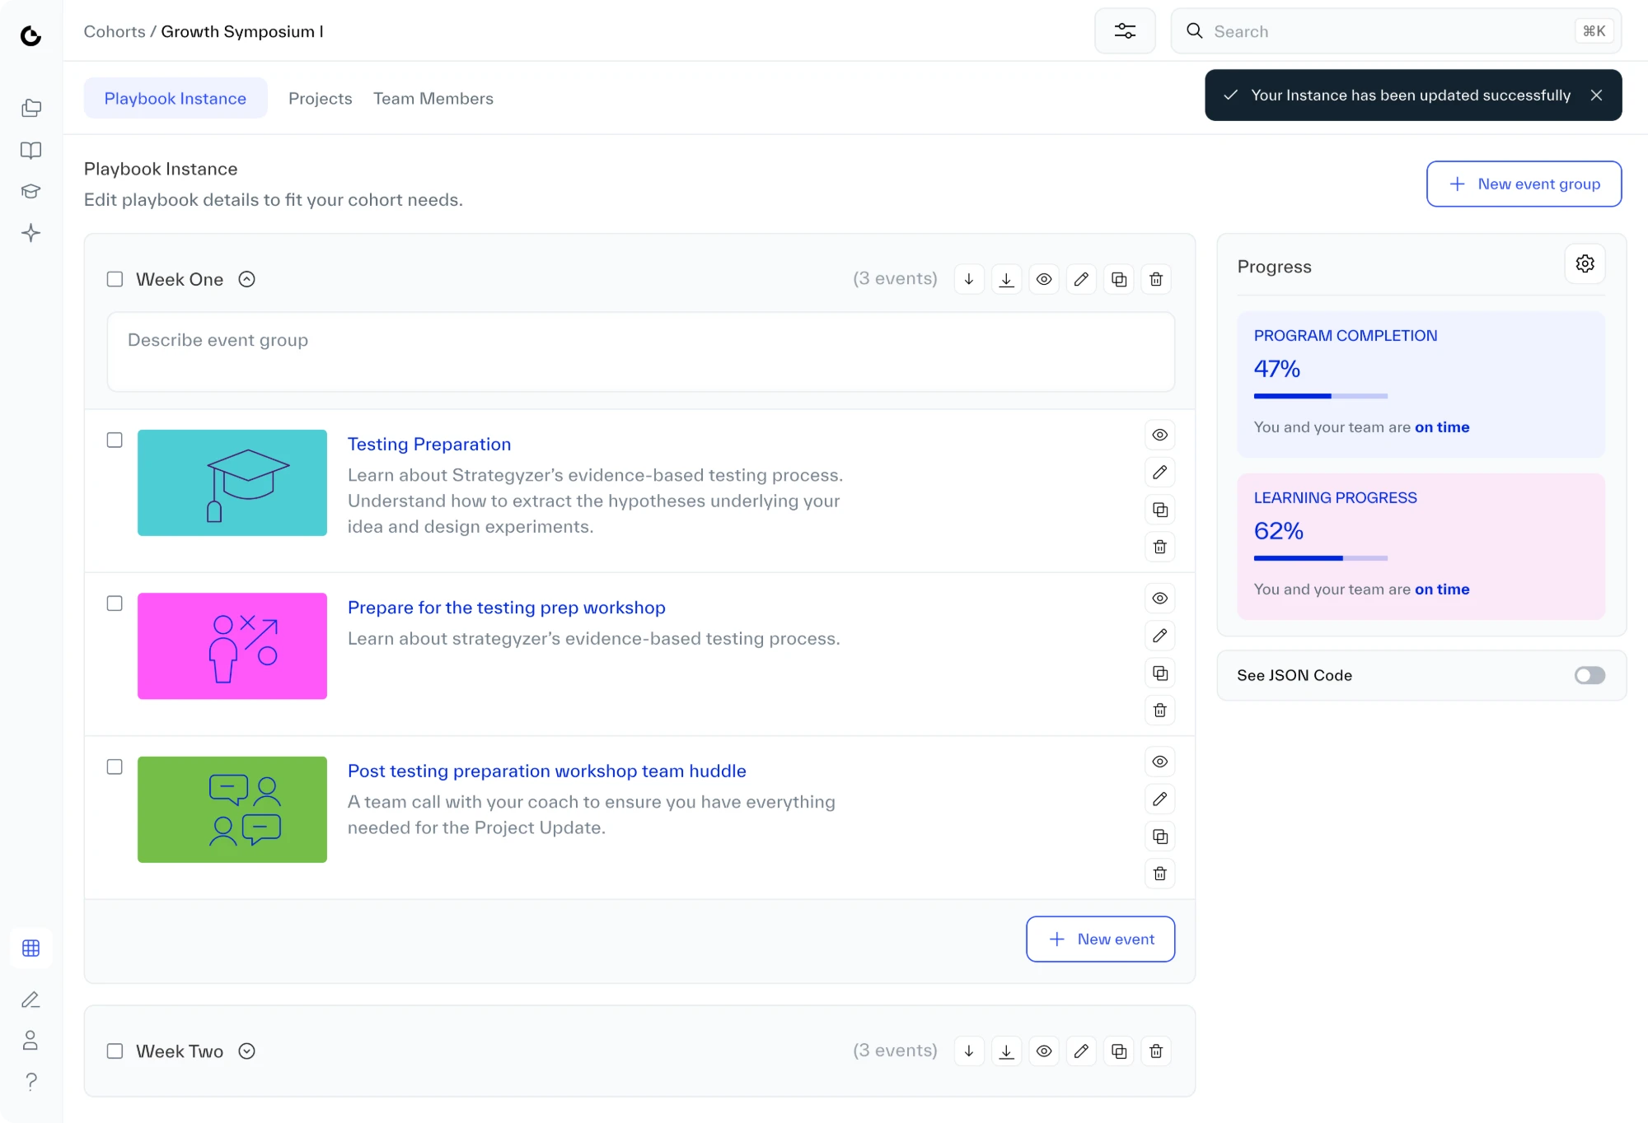Duplicate the Post testing preparation workshop team huddle event

pos(1160,836)
